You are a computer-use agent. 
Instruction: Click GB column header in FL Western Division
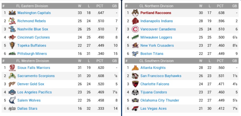tap(114, 61)
